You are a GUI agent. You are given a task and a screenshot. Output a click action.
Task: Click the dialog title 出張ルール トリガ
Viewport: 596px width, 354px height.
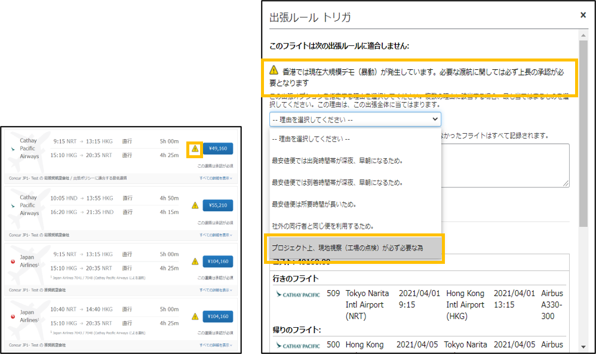pyautogui.click(x=310, y=17)
